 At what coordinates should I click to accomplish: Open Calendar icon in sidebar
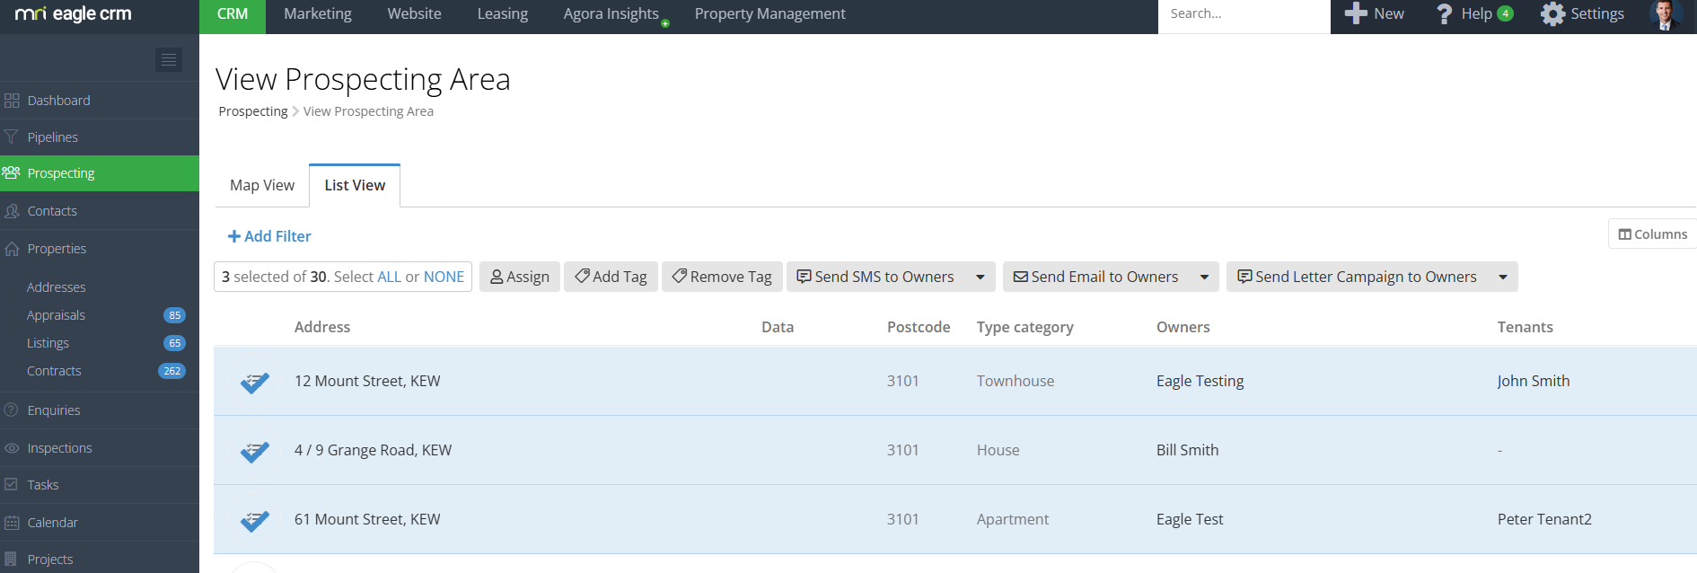12,523
